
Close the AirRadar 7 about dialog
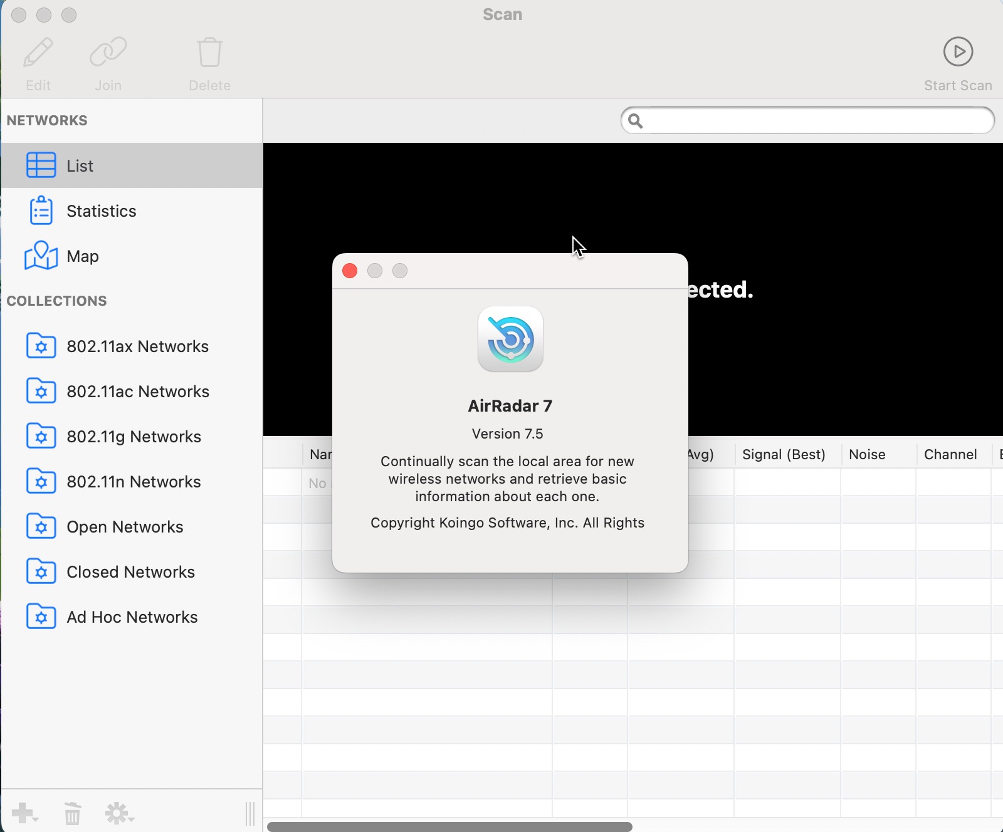(x=350, y=271)
